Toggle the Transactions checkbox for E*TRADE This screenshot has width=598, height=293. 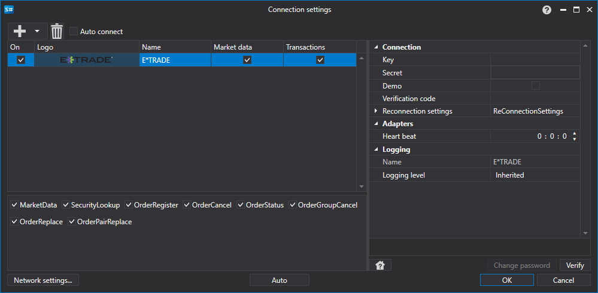[x=320, y=60]
